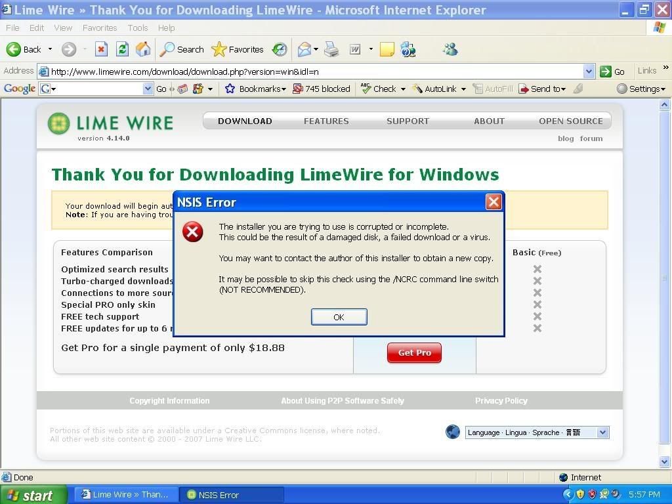The height and width of the screenshot is (504, 672).
Task: Click the Forward arrow icon
Action: (x=68, y=49)
